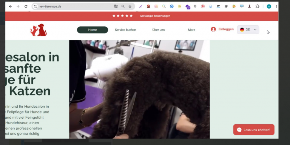Image resolution: width=290 pixels, height=145 pixels.
Task: Go to Über uns page
Action: [x=159, y=30]
